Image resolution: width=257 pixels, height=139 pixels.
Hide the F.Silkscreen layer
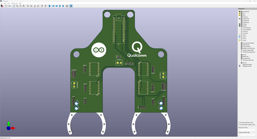pyautogui.click(x=242, y=20)
